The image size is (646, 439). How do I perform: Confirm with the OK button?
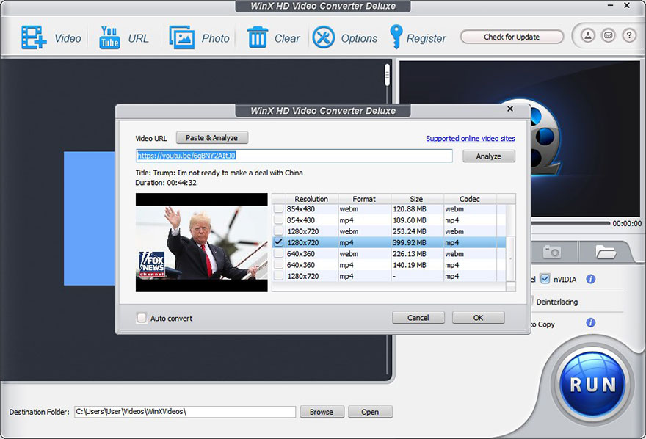click(x=478, y=318)
